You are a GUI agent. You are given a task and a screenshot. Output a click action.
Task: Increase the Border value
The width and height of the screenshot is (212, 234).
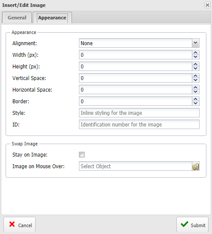(195, 99)
